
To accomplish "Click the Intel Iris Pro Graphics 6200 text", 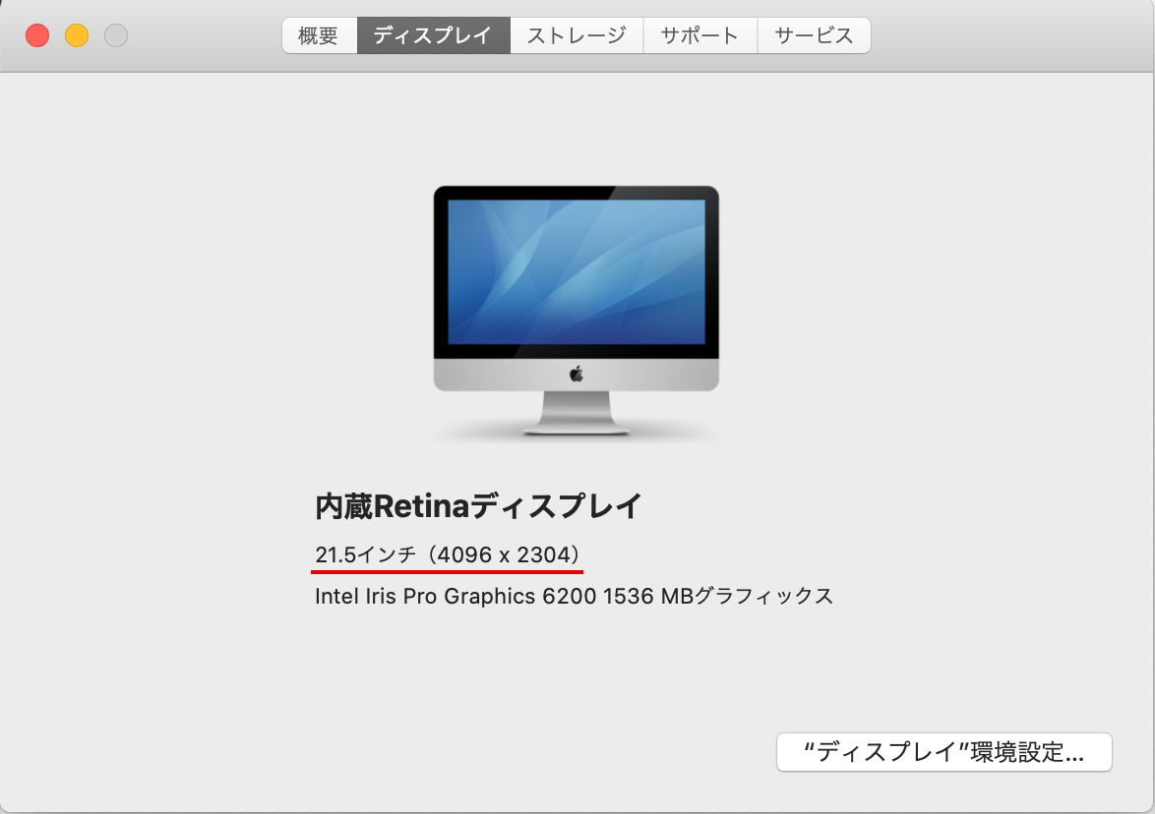I will 574,596.
